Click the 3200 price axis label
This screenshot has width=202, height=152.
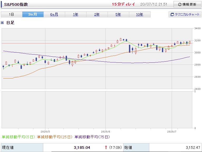pos(197,40)
